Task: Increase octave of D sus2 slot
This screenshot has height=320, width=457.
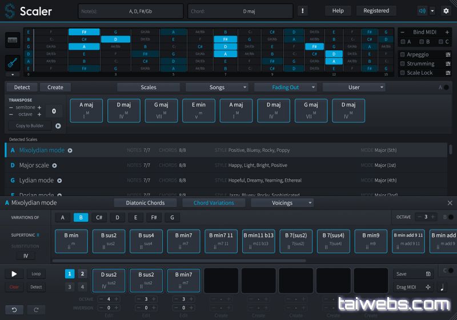Action: coord(117,299)
